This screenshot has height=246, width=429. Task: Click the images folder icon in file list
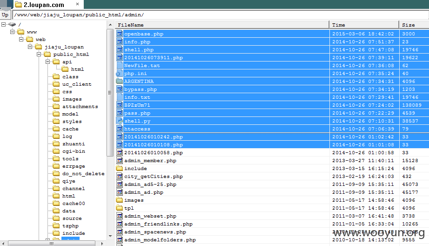click(120, 200)
